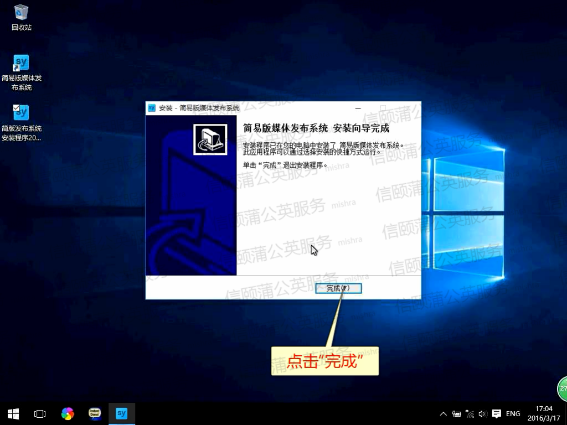The width and height of the screenshot is (567, 425).
Task: Expand the hidden system tray icons chevron
Action: click(444, 414)
